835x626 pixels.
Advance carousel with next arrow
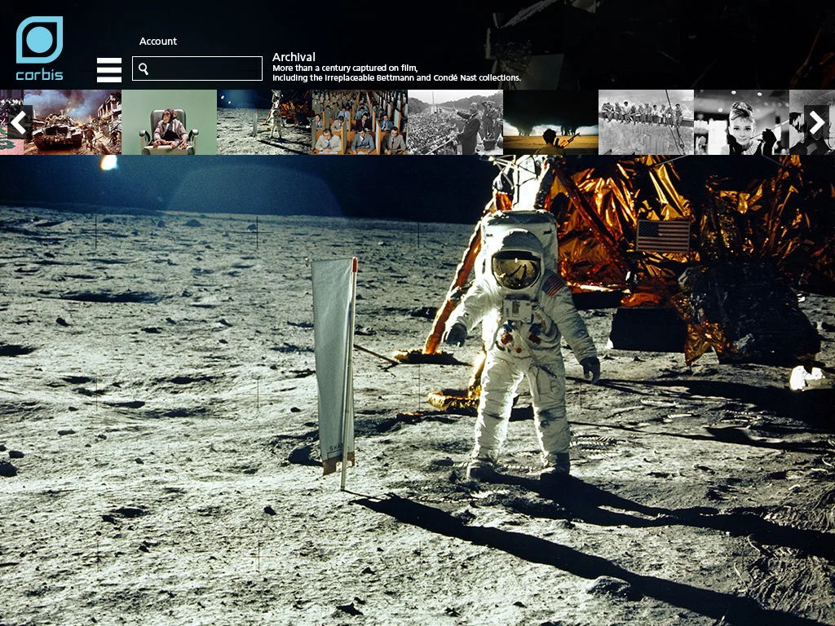pos(816,122)
